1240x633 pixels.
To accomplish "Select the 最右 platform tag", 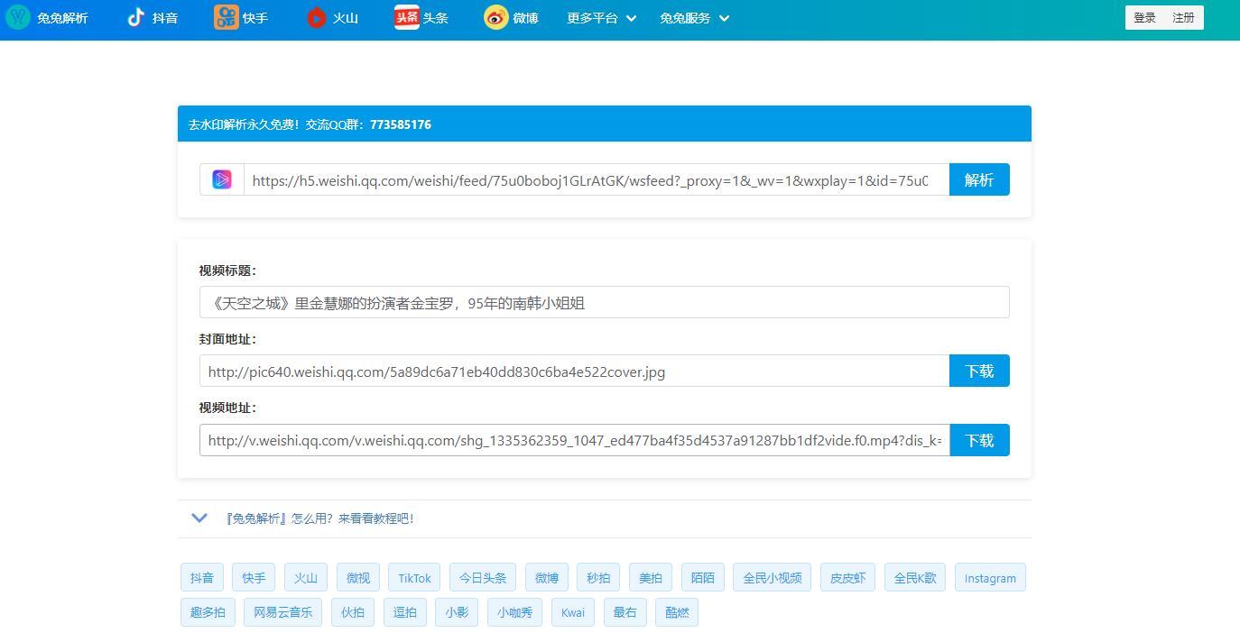I will click(625, 612).
